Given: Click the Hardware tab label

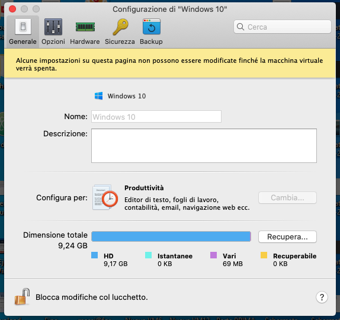Looking at the screenshot, I should coord(85,41).
